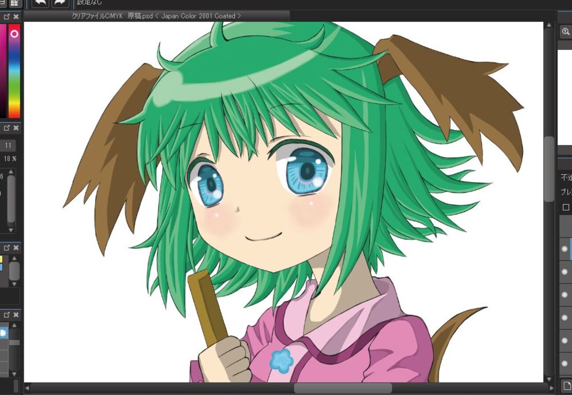The width and height of the screenshot is (572, 395).
Task: Click the circular hue marker on the strip
Action: tap(15, 33)
